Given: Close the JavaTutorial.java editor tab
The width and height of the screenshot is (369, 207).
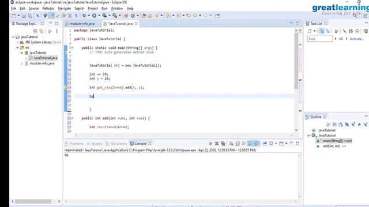Looking at the screenshot, I should click(x=136, y=24).
